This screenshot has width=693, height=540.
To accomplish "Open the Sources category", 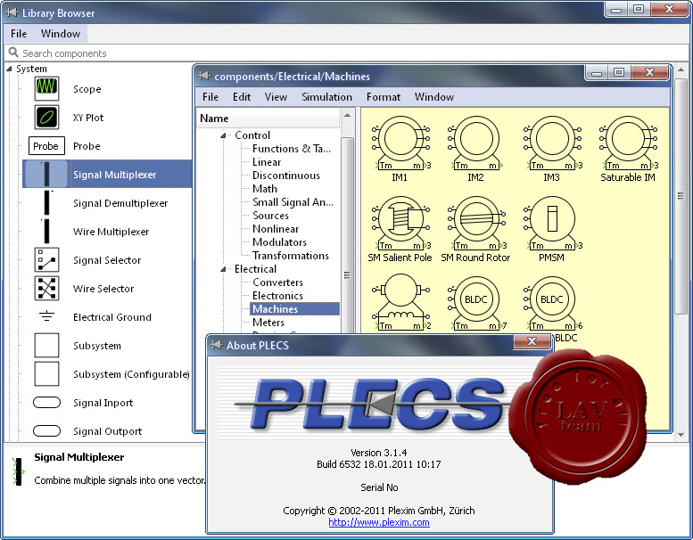I will [270, 216].
